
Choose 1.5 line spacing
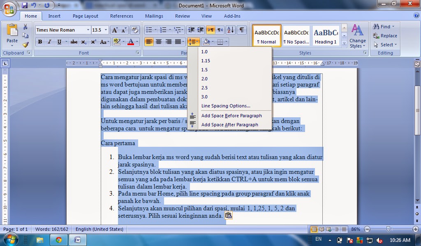pos(229,70)
